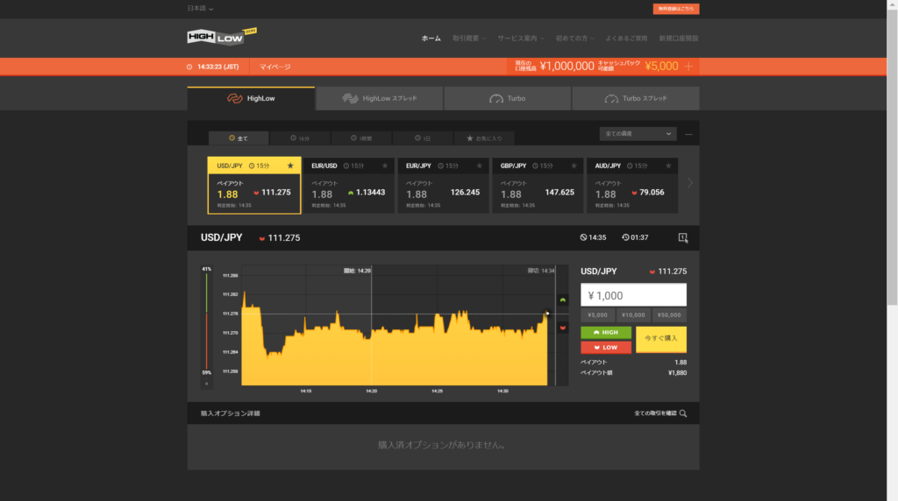The width and height of the screenshot is (898, 501).
Task: Open the one-click trade icon
Action: (x=682, y=237)
